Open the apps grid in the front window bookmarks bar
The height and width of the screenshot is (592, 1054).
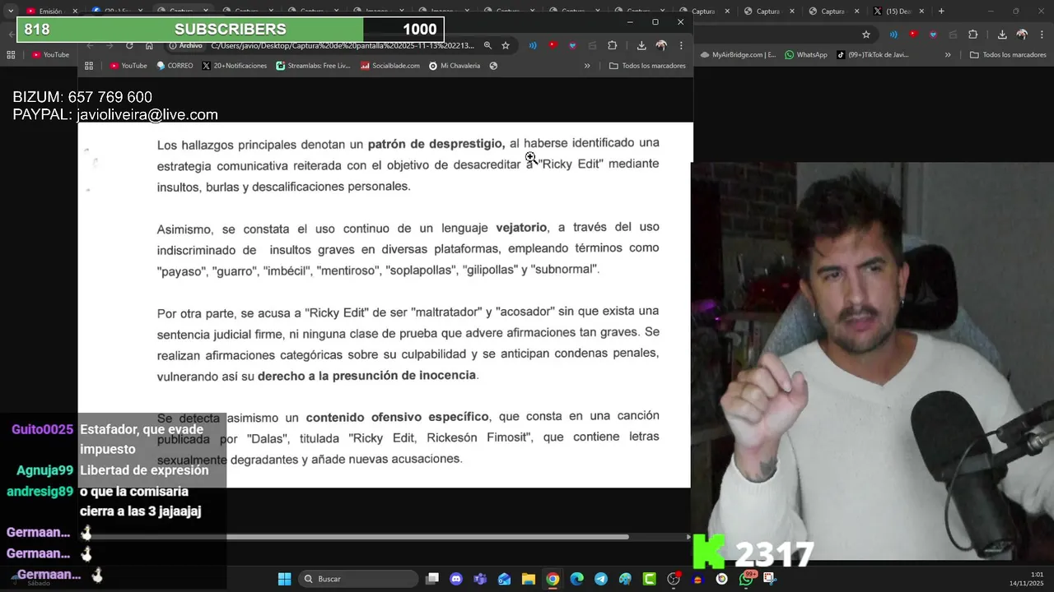point(89,66)
